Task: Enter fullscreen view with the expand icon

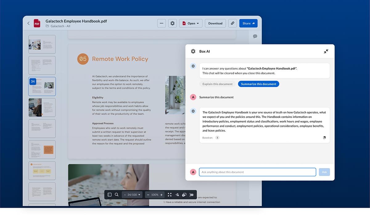Action: [x=169, y=194]
